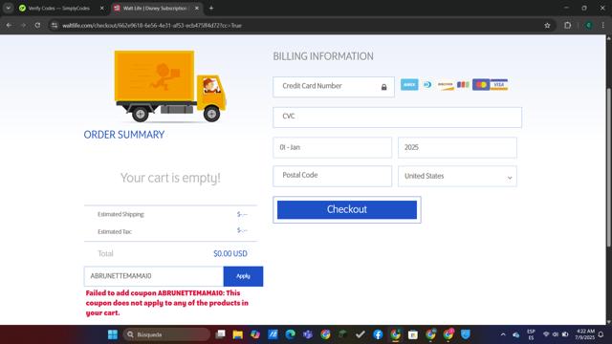The height and width of the screenshot is (344, 612).
Task: Click the Diners Club card logo
Action: (427, 85)
